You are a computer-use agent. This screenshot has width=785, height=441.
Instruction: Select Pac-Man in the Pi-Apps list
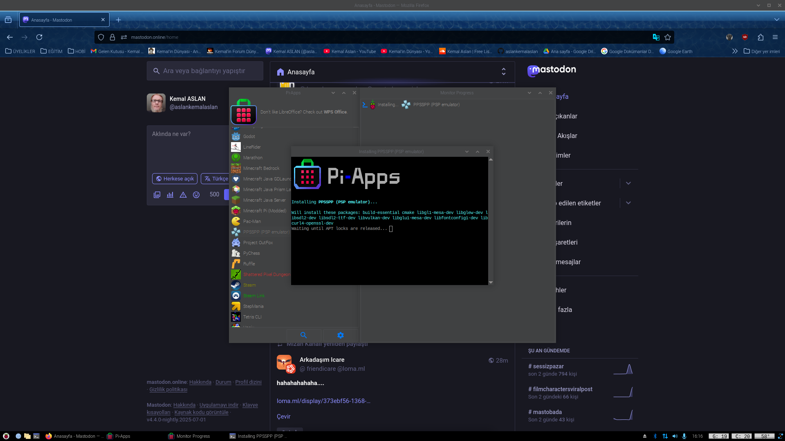pos(252,221)
